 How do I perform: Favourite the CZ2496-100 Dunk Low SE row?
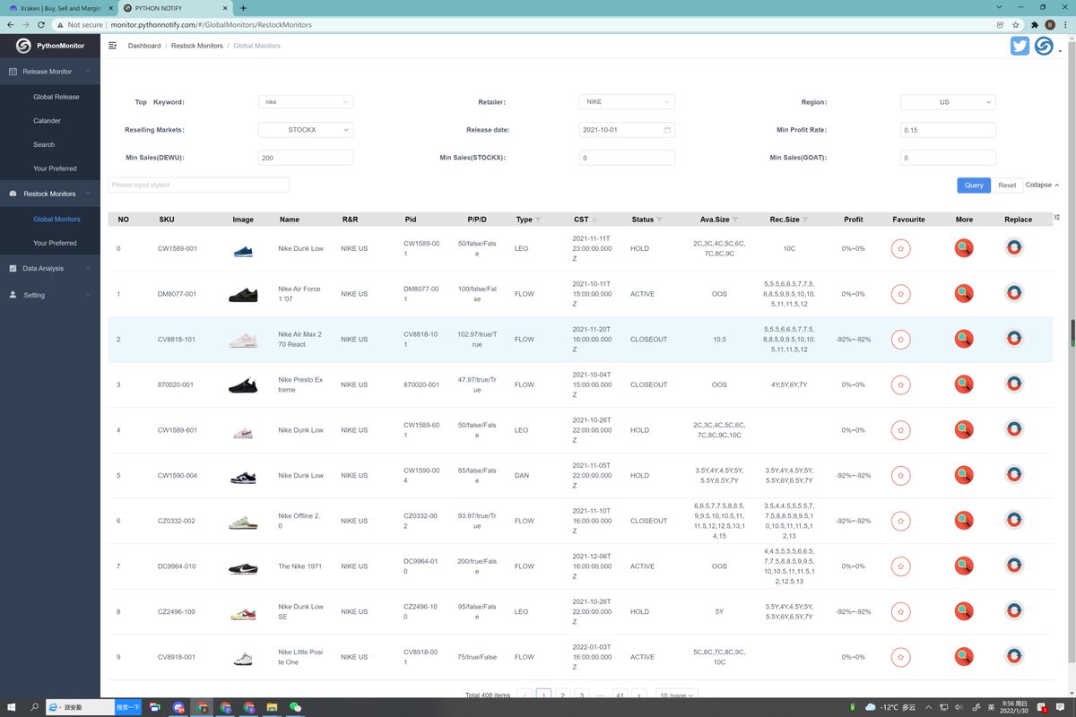tap(901, 611)
